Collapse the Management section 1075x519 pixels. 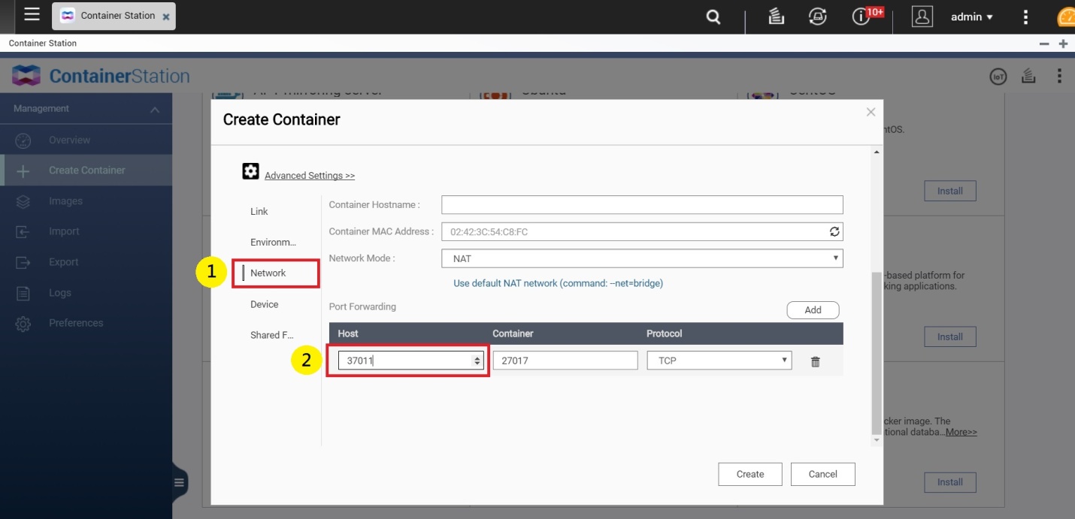point(155,110)
